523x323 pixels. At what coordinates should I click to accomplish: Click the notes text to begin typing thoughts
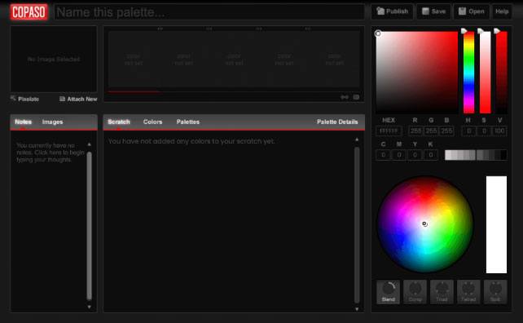[51, 153]
